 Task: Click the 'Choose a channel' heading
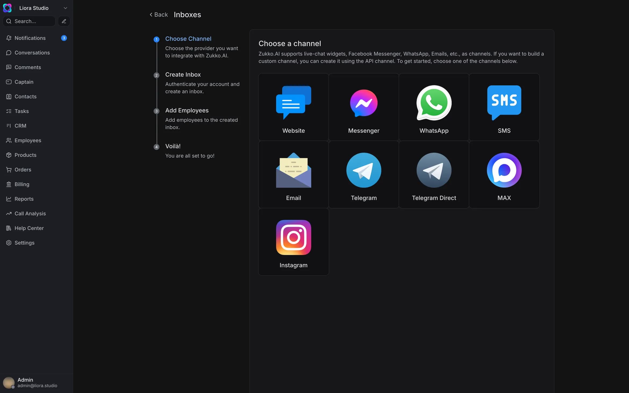coord(290,44)
